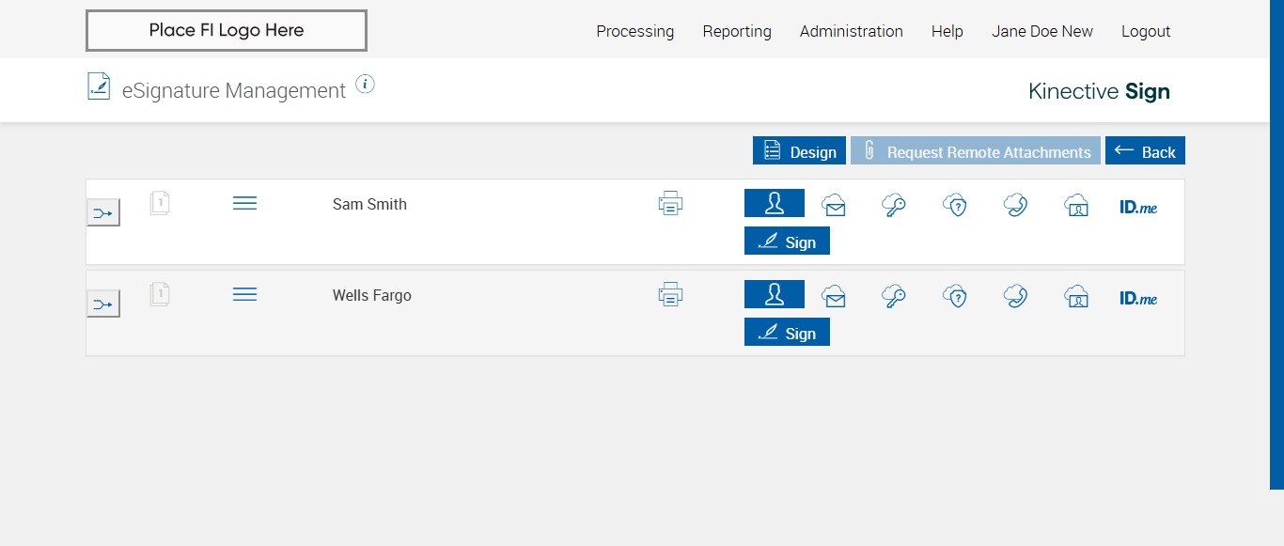This screenshot has width=1284, height=546.
Task: Click the document pages icon for Wells Fargo
Action: click(x=160, y=295)
